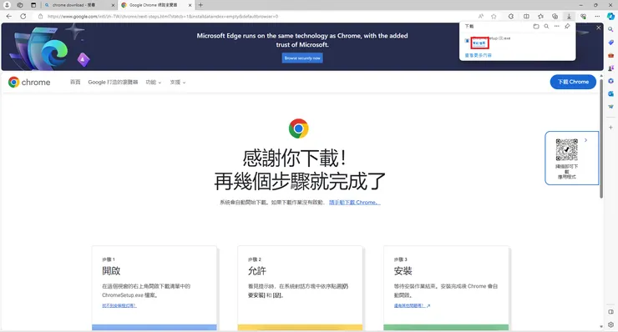Add page to favorites with star icon
This screenshot has width=618, height=332.
coord(494,16)
